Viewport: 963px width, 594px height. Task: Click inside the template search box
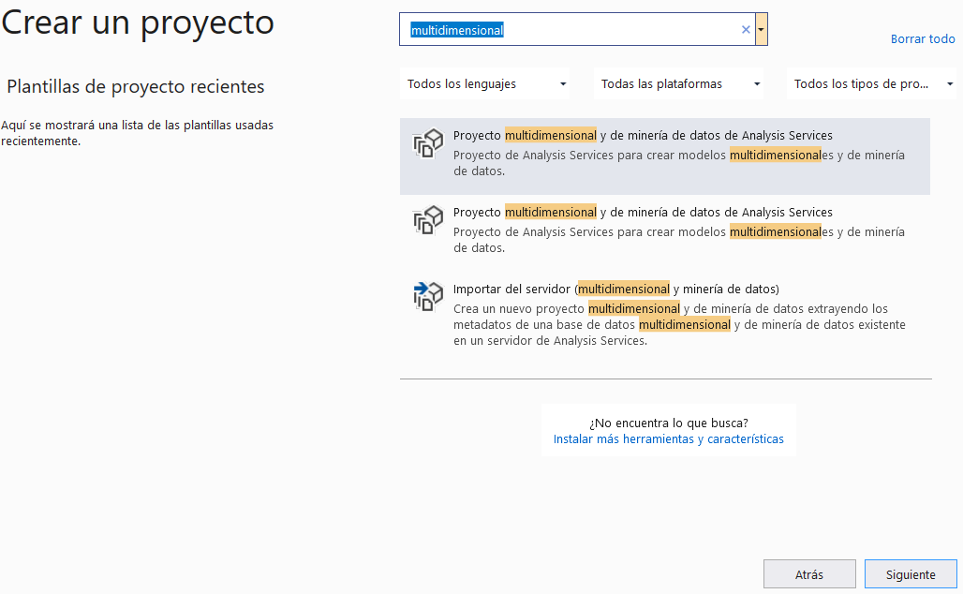[609, 30]
